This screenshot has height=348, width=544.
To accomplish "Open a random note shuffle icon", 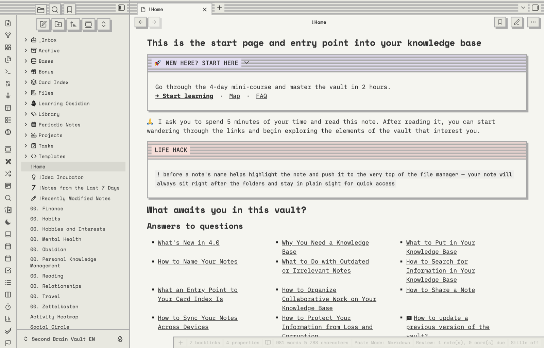I will (8, 174).
